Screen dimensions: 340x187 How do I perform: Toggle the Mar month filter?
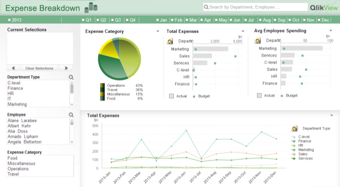(x=191, y=20)
